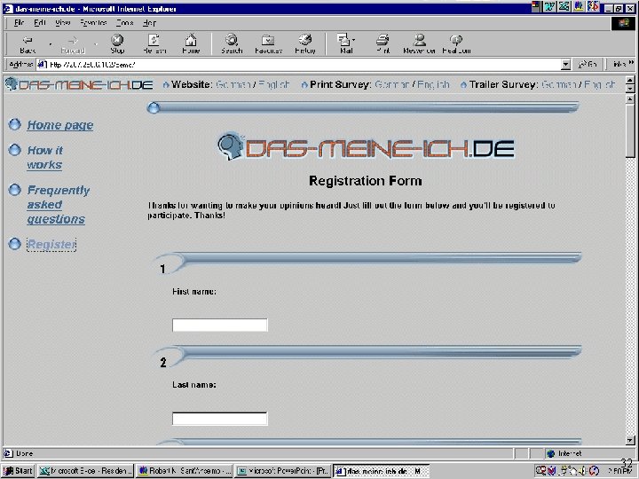The width and height of the screenshot is (639, 479).
Task: Click the page vertical scroll thumb
Action: pos(630,130)
